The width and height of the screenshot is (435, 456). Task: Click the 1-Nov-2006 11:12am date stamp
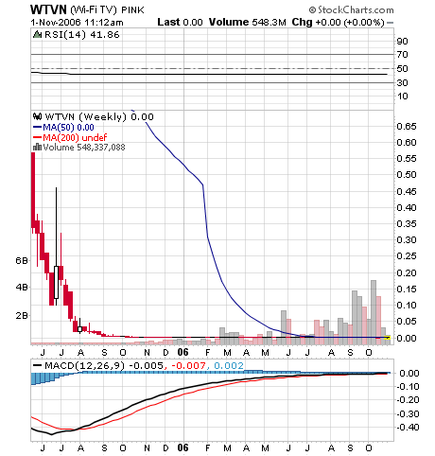pyautogui.click(x=77, y=23)
